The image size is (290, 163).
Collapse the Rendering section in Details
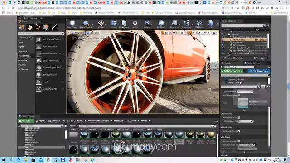pos(222,114)
